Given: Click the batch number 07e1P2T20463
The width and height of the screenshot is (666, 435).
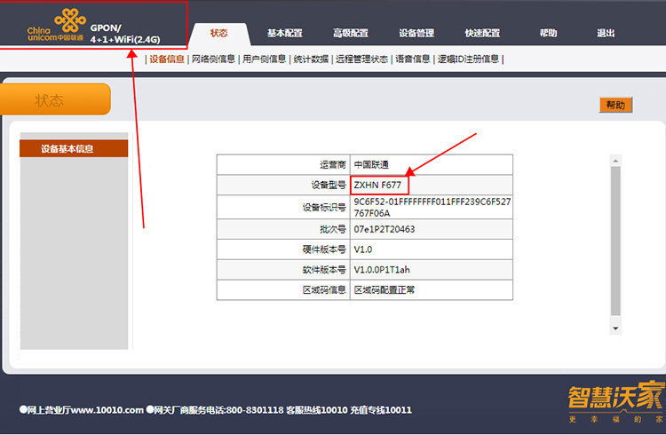Looking at the screenshot, I should coord(384,229).
